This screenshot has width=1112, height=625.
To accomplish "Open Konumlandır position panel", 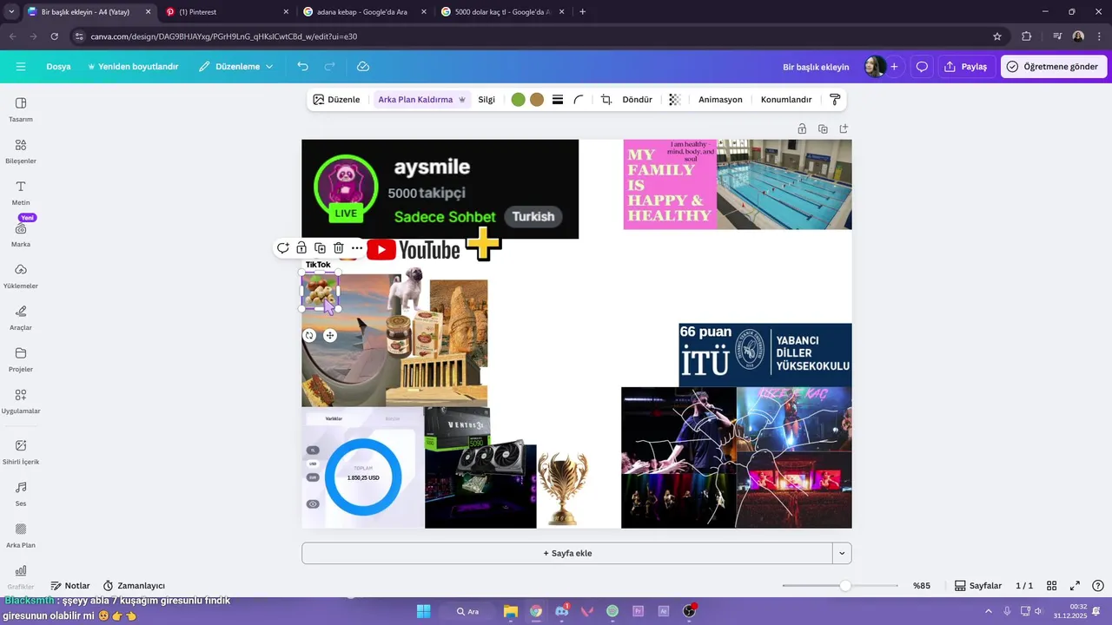I will pyautogui.click(x=786, y=100).
